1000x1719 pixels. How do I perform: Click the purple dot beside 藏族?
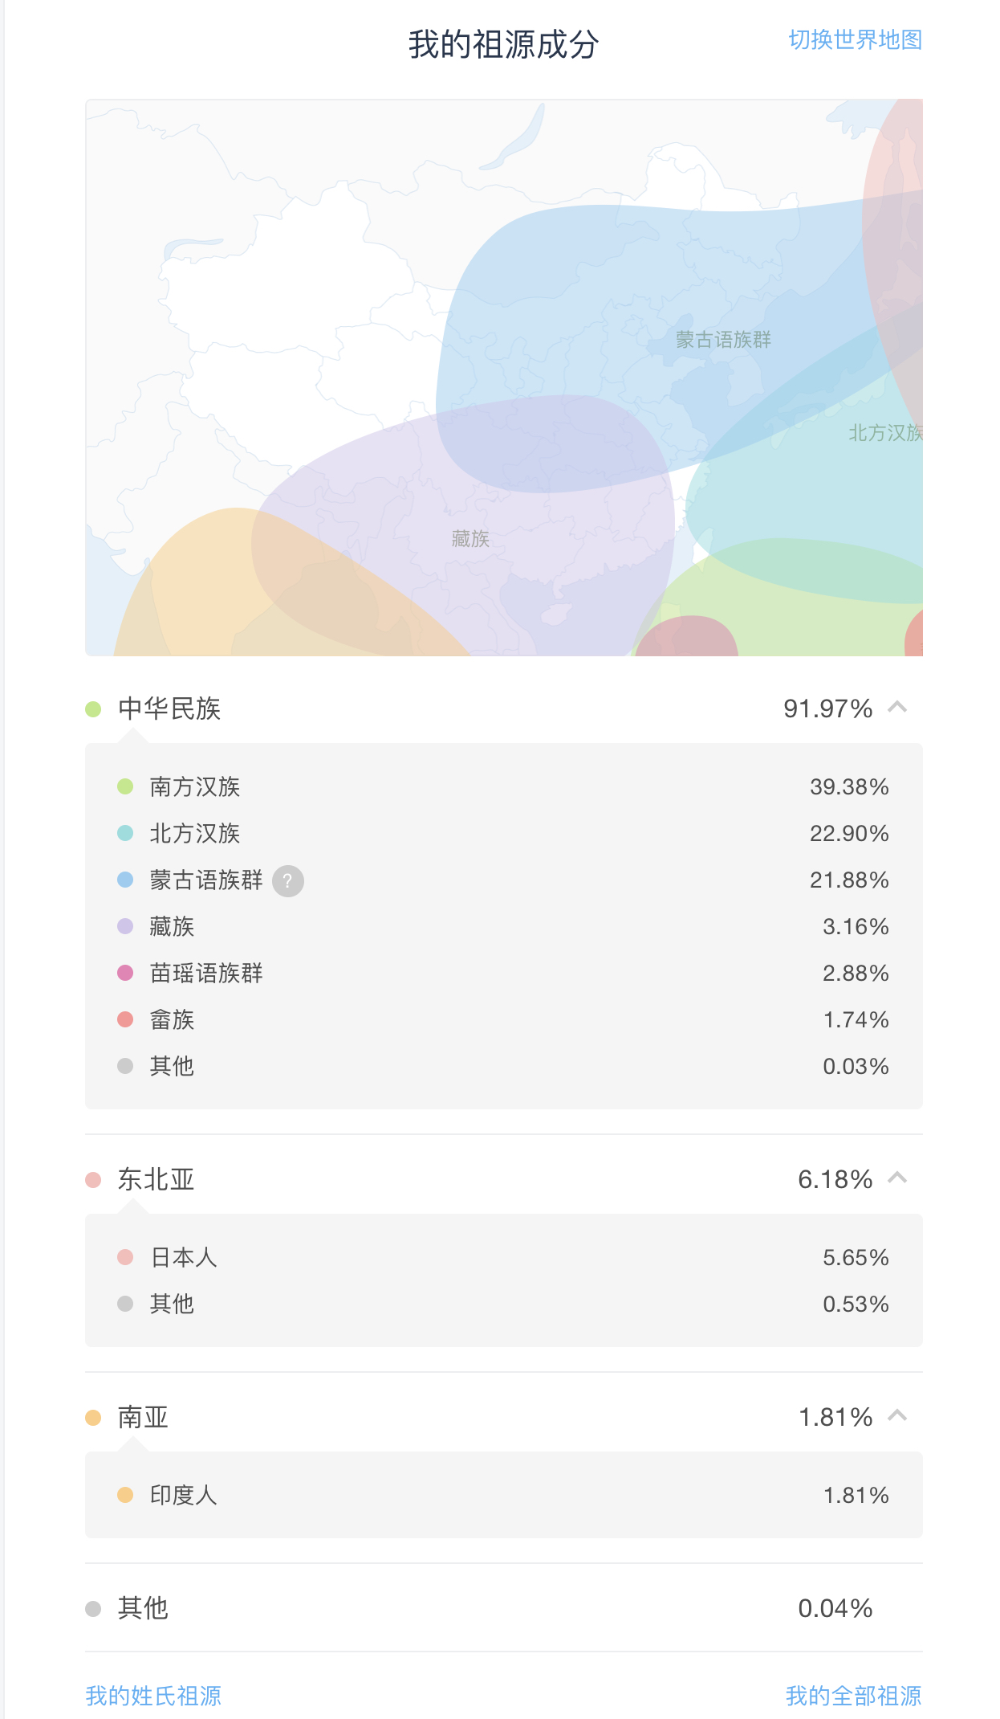[125, 926]
